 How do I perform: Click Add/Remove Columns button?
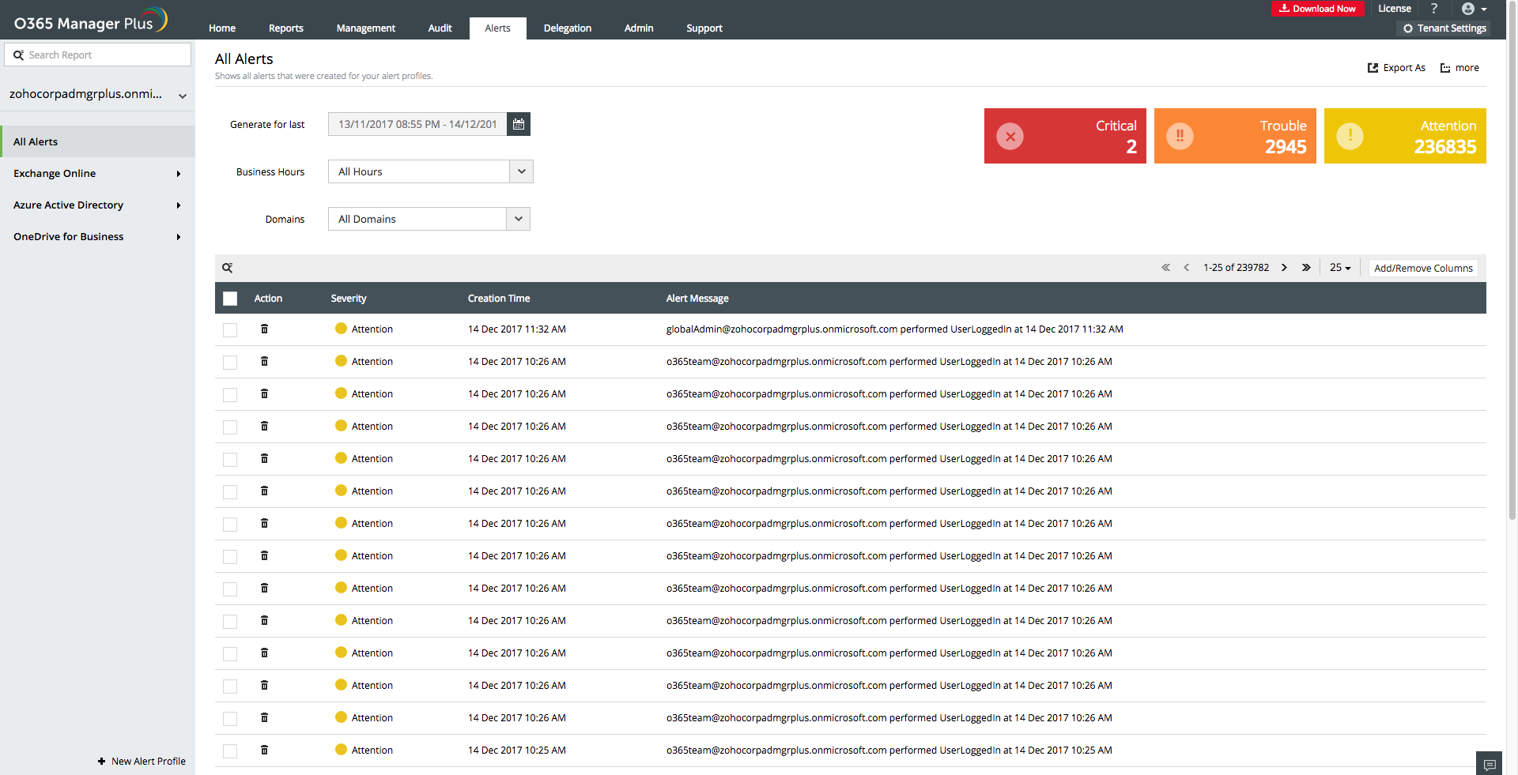[x=1422, y=268]
